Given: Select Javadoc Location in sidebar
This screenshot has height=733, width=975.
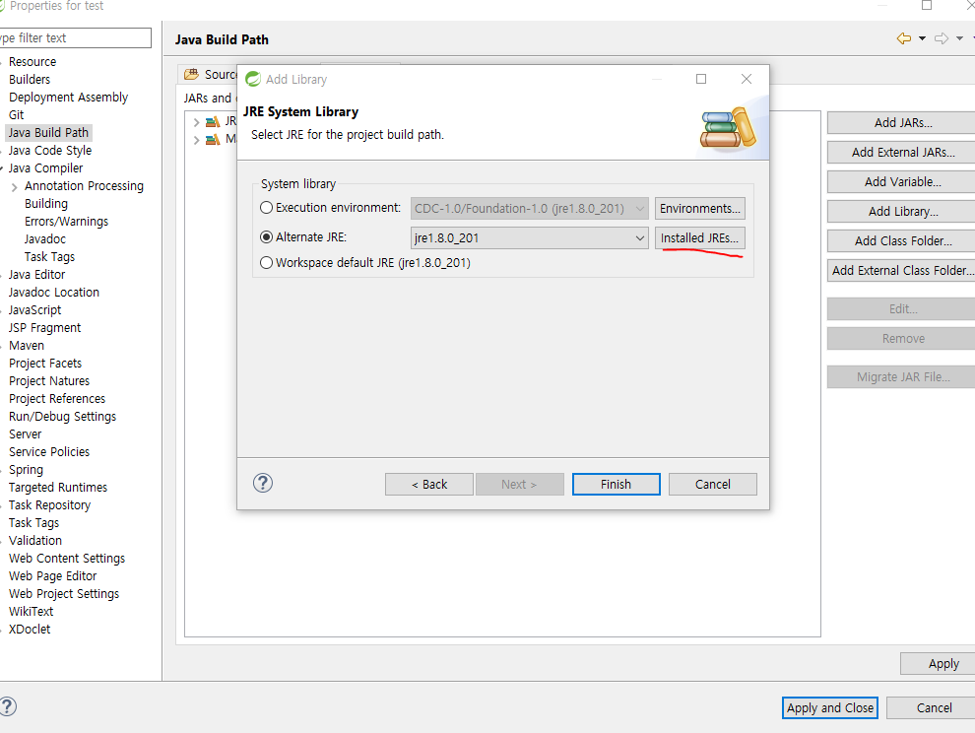Looking at the screenshot, I should tap(53, 293).
